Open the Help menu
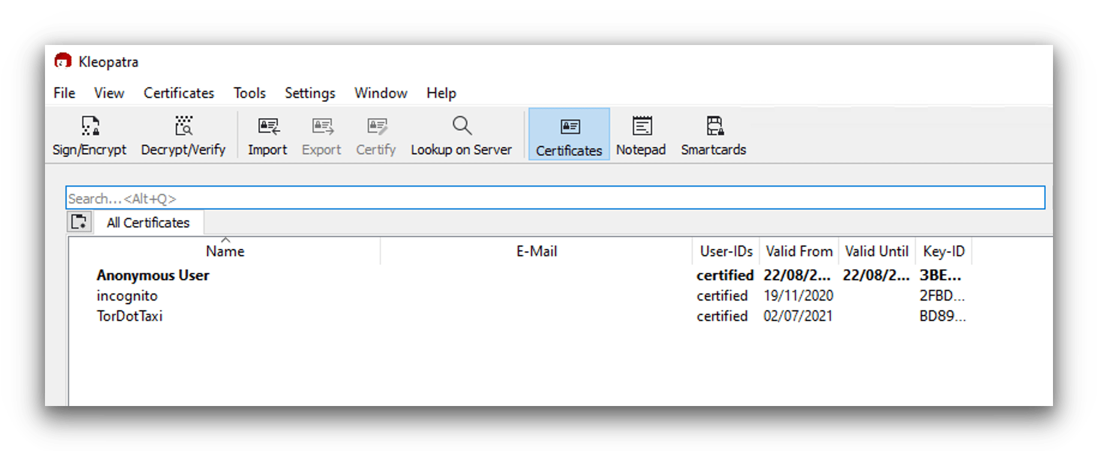Screen dimensions: 1098x451 [x=442, y=93]
